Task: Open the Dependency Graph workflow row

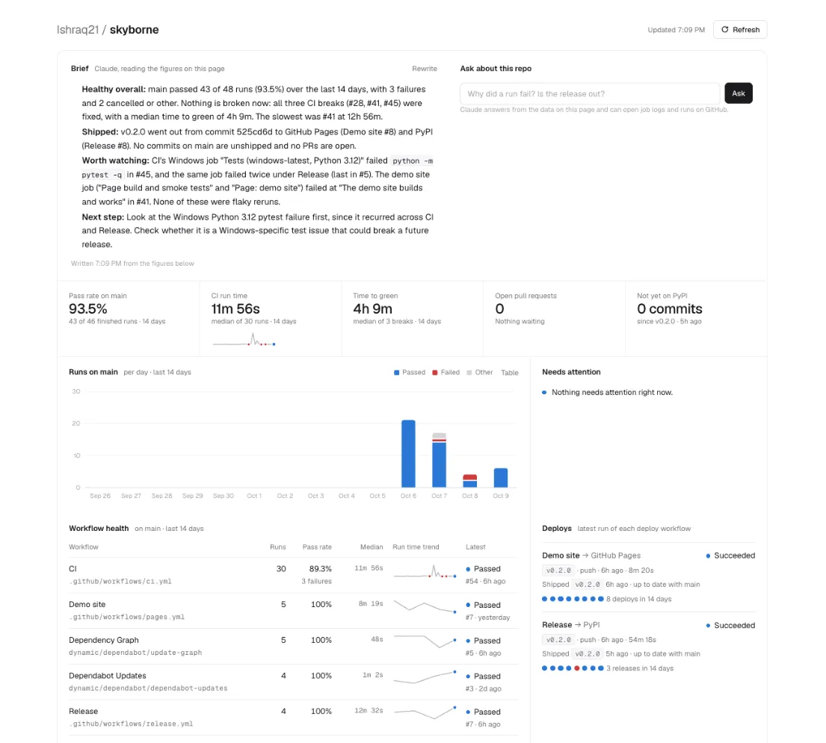Action: click(x=294, y=646)
